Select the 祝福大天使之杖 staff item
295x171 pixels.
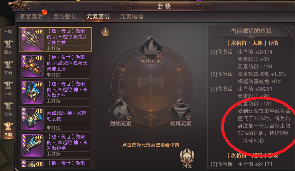click(x=55, y=39)
